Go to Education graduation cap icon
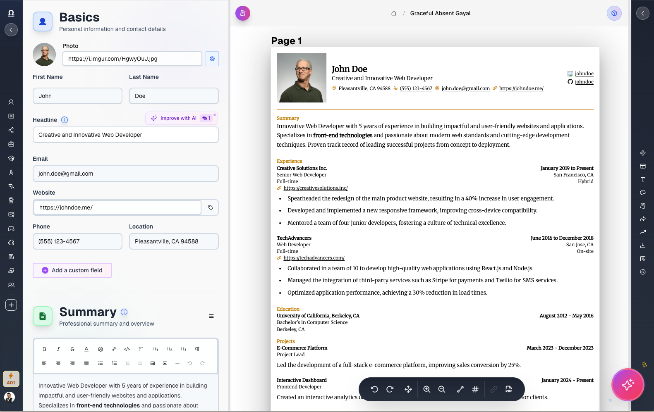The height and width of the screenshot is (412, 654). point(11,158)
